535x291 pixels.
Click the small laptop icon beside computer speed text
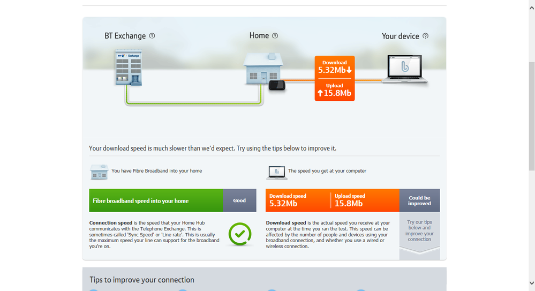coord(277,173)
